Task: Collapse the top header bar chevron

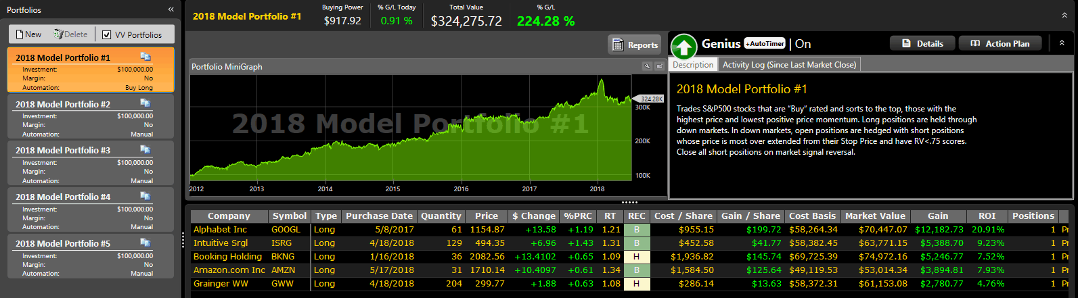Action: point(1065,15)
